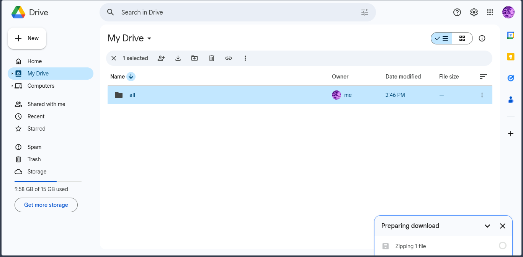523x257 pixels.
Task: Open Google Tasks side panel icon
Action: coord(511,78)
